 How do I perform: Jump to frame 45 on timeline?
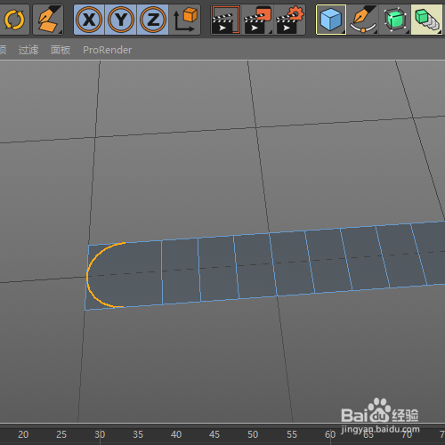click(x=214, y=434)
